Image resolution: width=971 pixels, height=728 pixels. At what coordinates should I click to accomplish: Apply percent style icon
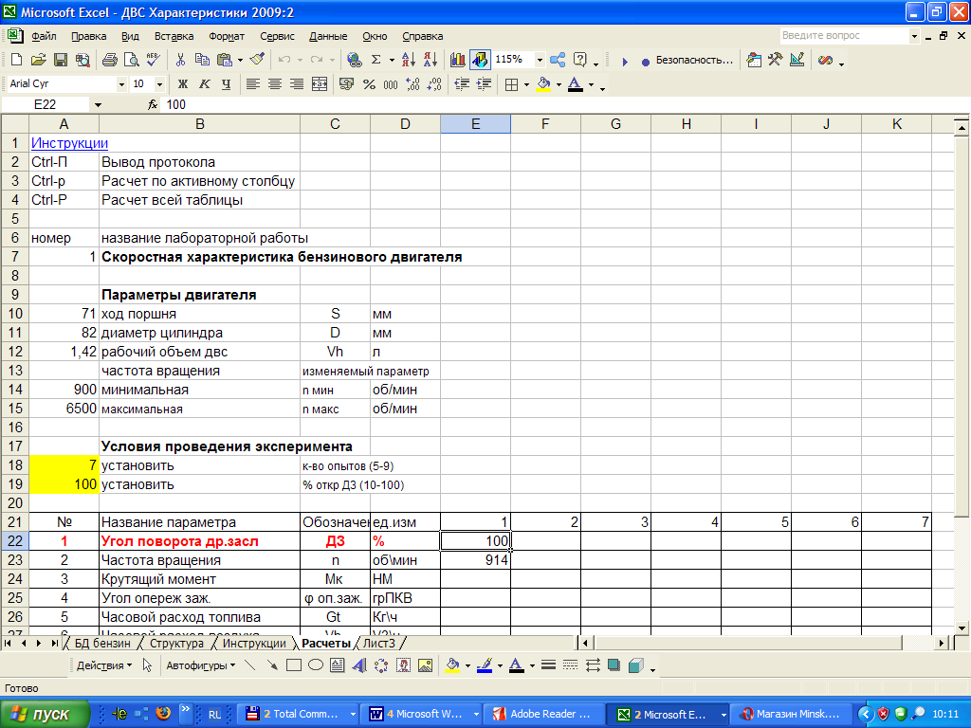click(x=369, y=84)
